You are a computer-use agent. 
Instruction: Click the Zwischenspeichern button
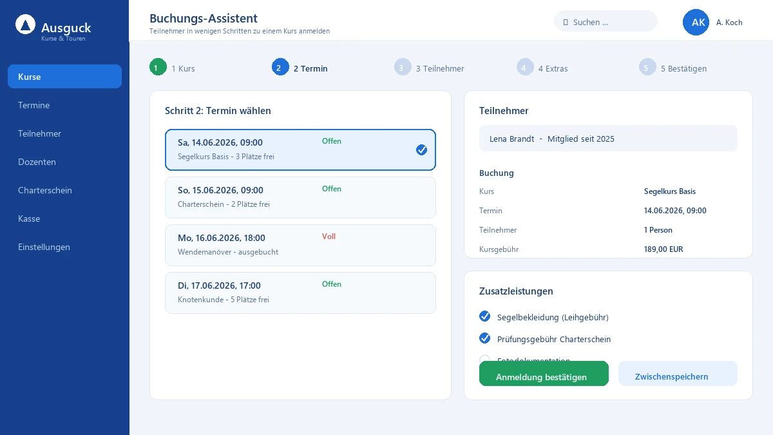click(678, 374)
